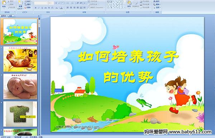Close the slide thumbnail pane
Screen dimensions: 215x138
(39, 16)
